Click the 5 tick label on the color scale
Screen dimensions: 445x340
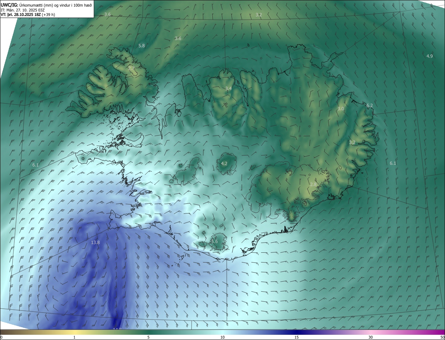148,337
